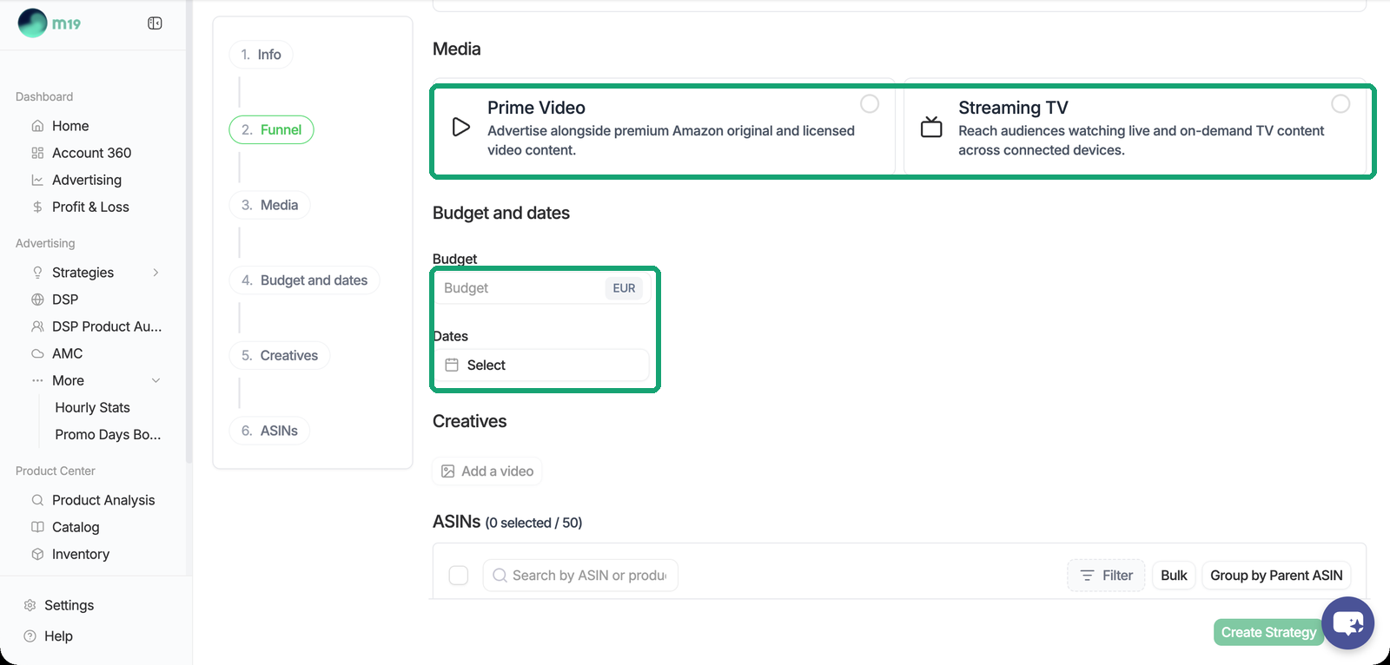The width and height of the screenshot is (1390, 665).
Task: Click the Home house icon
Action: 37,126
